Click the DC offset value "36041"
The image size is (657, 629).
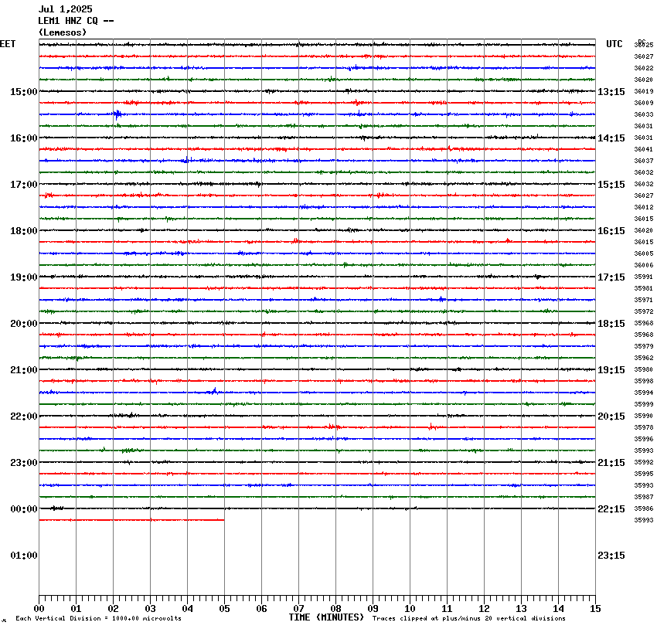click(644, 149)
